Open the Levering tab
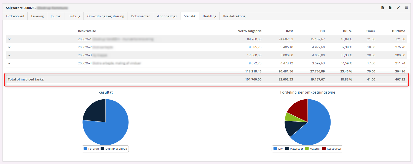The height and width of the screenshot is (164, 413). 37,16
